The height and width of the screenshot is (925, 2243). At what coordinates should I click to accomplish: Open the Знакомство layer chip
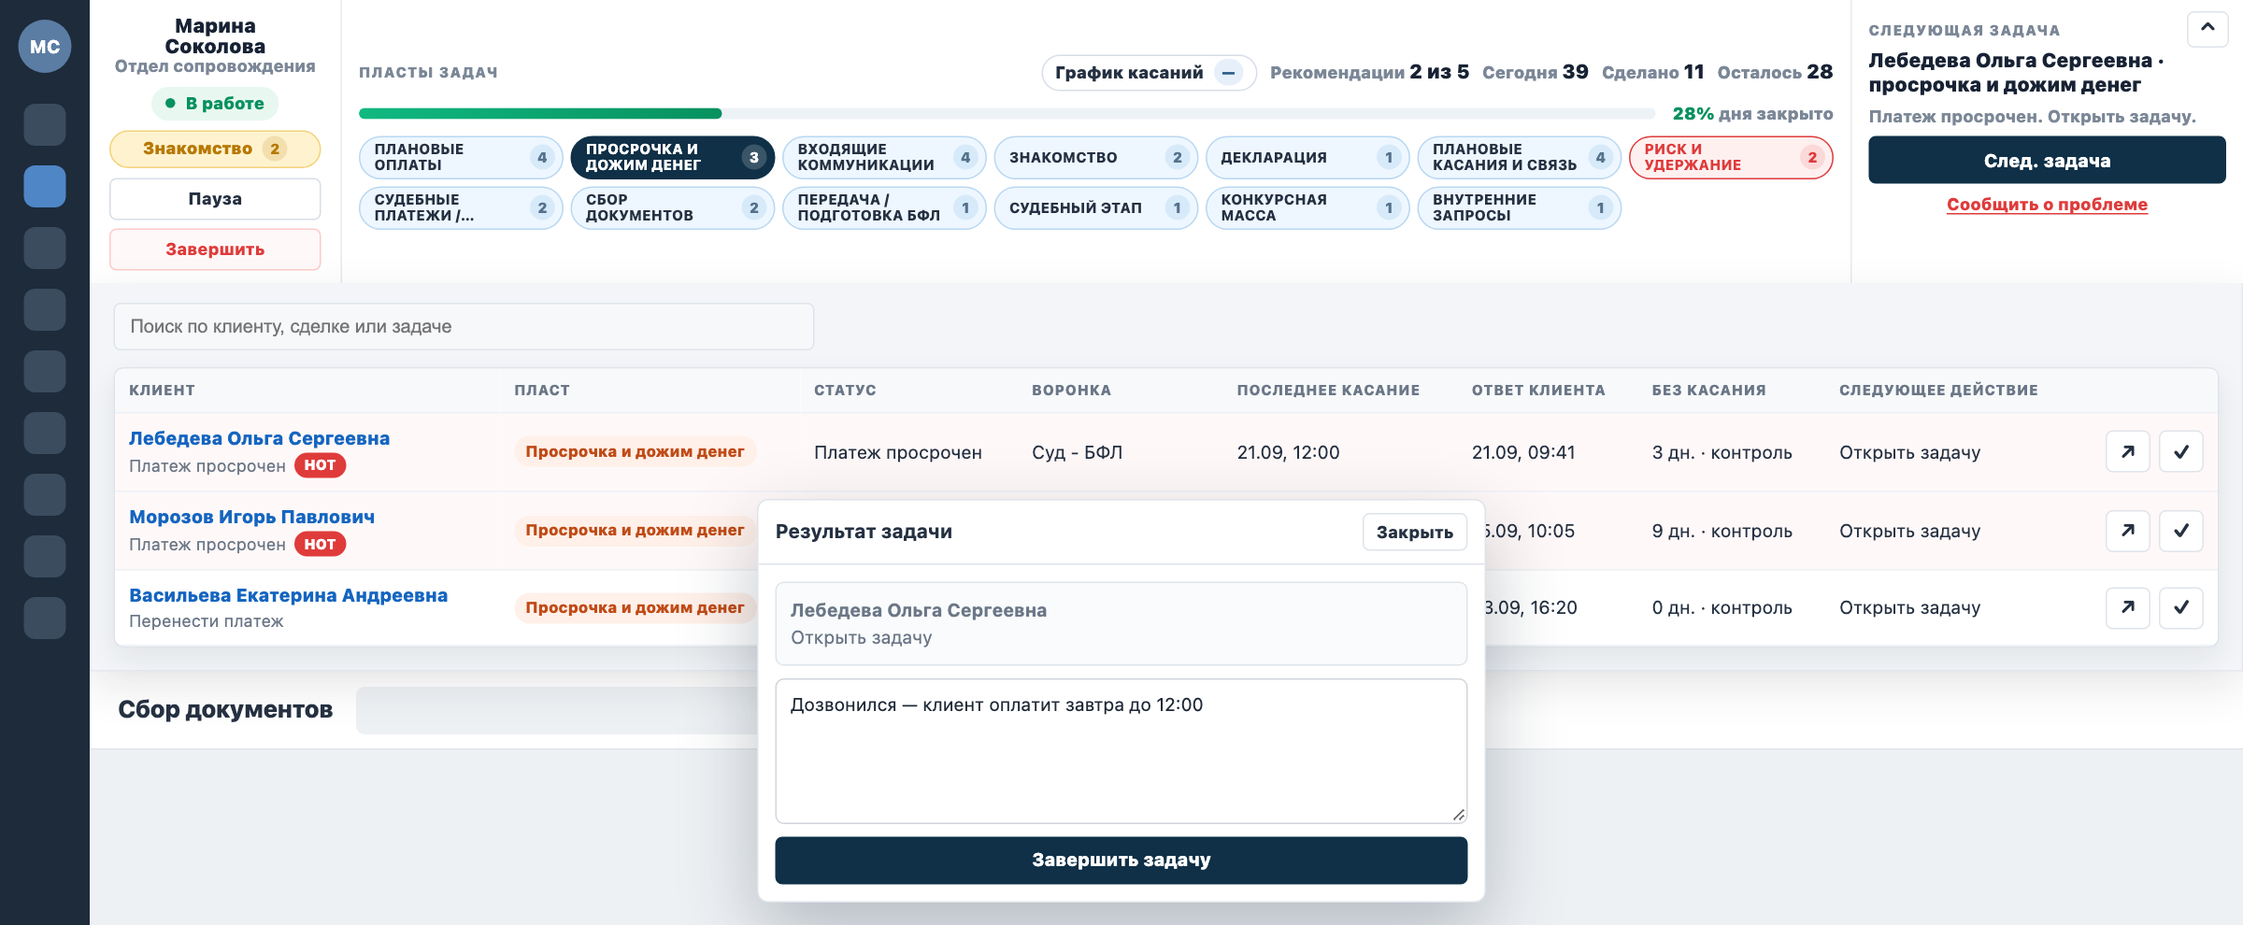pyautogui.click(x=1096, y=157)
